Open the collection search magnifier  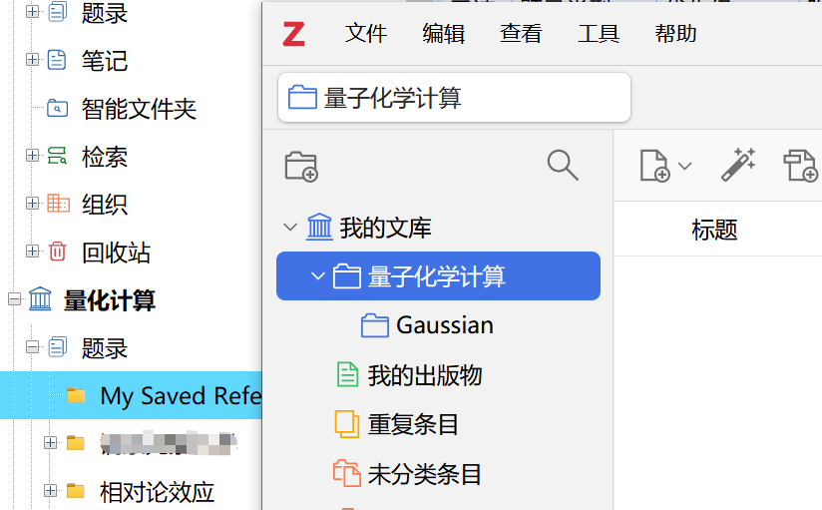click(x=563, y=166)
